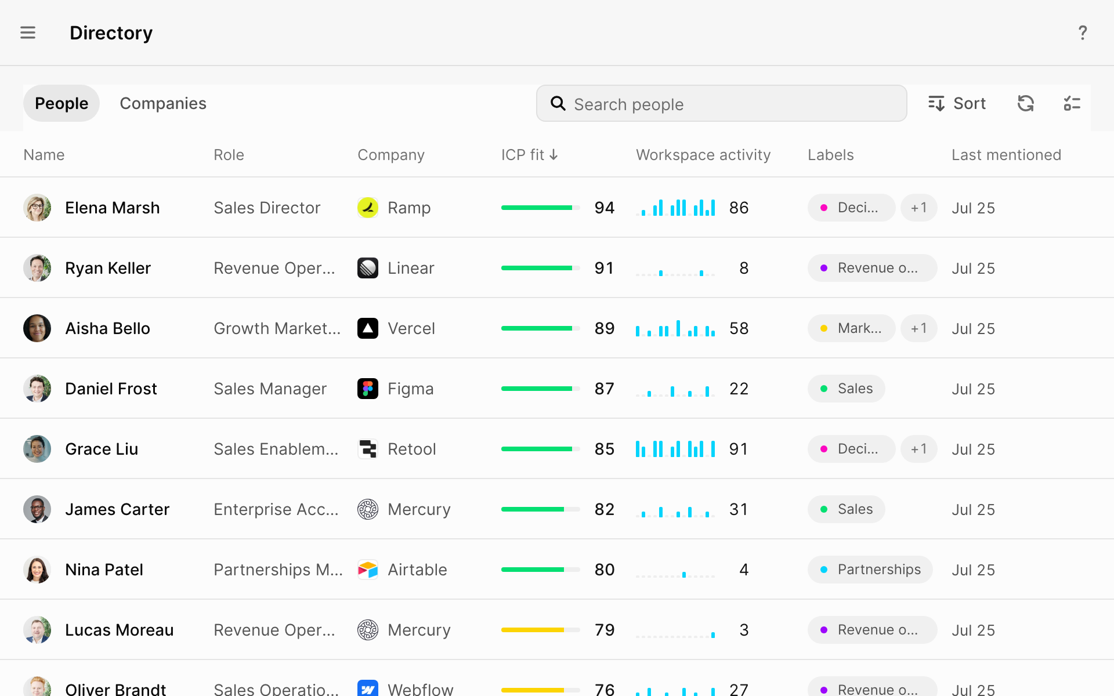Click Daniel Frost's Sales label
This screenshot has width=1114, height=696.
pyautogui.click(x=847, y=389)
